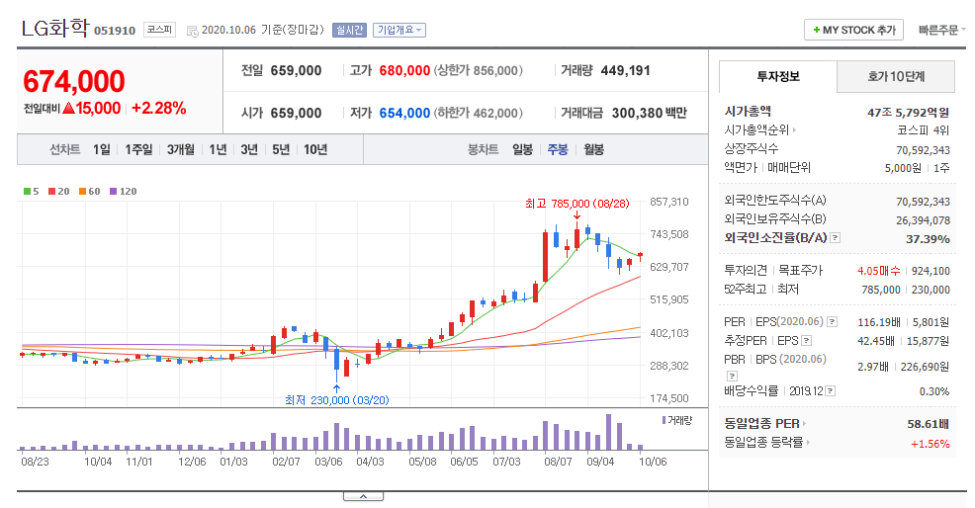Click the 거래량 449,191 value
The width and height of the screenshot is (975, 508).
coord(626,71)
